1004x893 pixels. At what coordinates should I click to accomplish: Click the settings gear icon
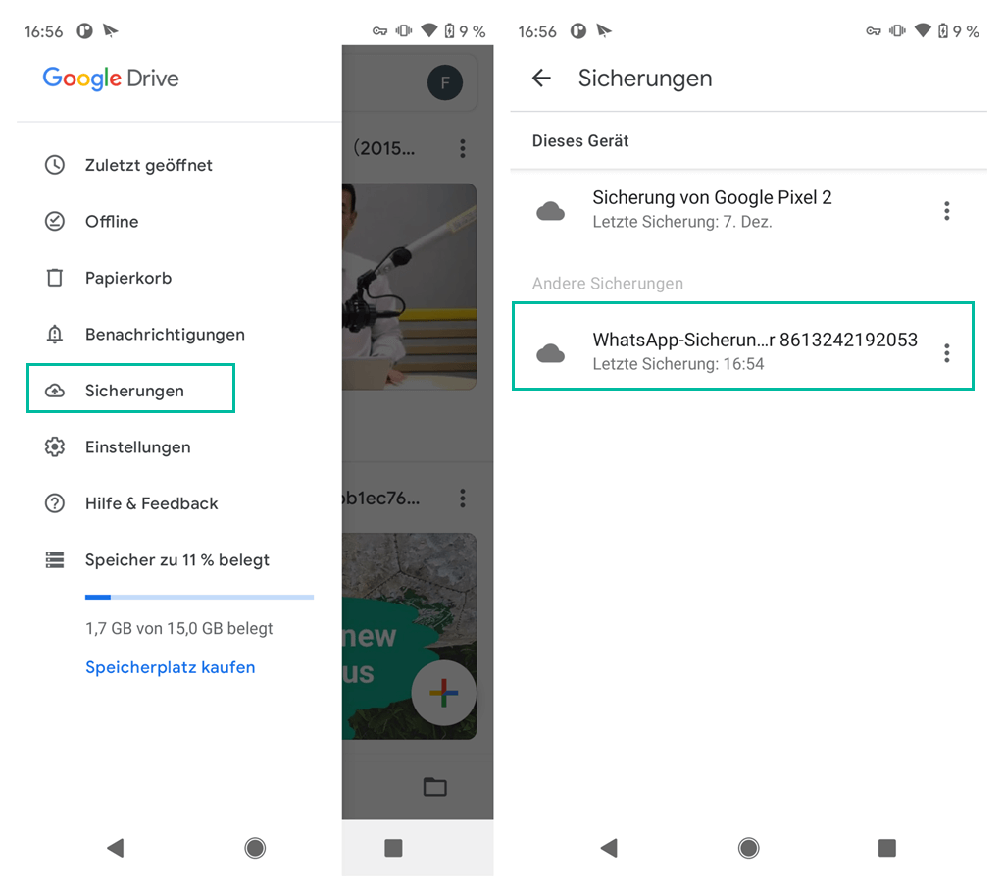click(55, 446)
